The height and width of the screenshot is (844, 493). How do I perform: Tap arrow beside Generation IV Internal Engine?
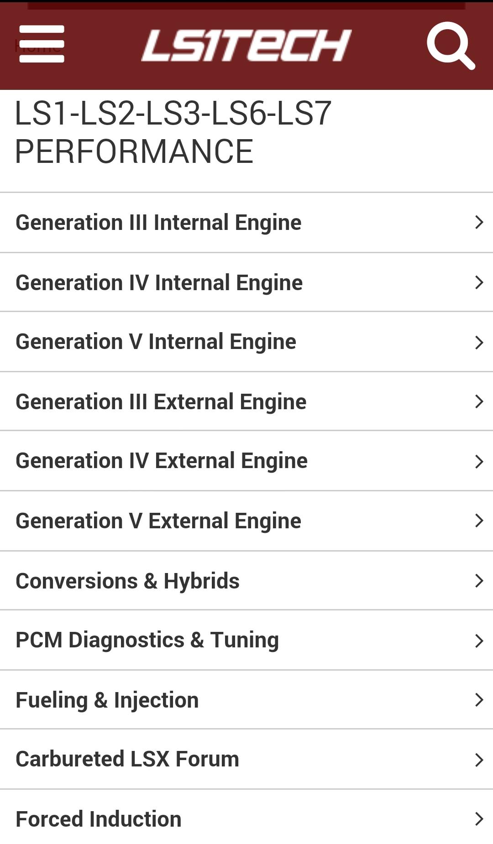479,282
